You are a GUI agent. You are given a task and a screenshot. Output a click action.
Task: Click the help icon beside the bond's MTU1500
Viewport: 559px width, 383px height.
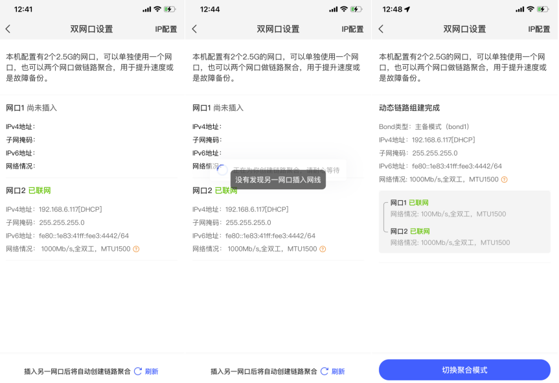point(504,180)
